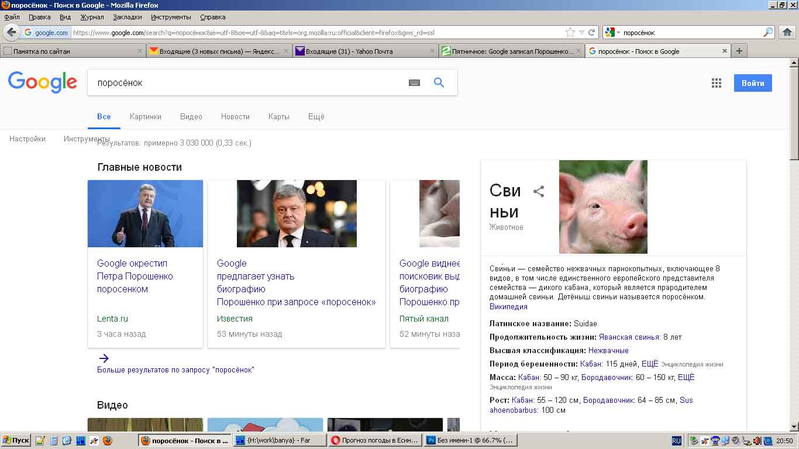Image resolution: width=799 pixels, height=449 pixels.
Task: Close the Памятка по сайтам tab
Action: [139, 51]
